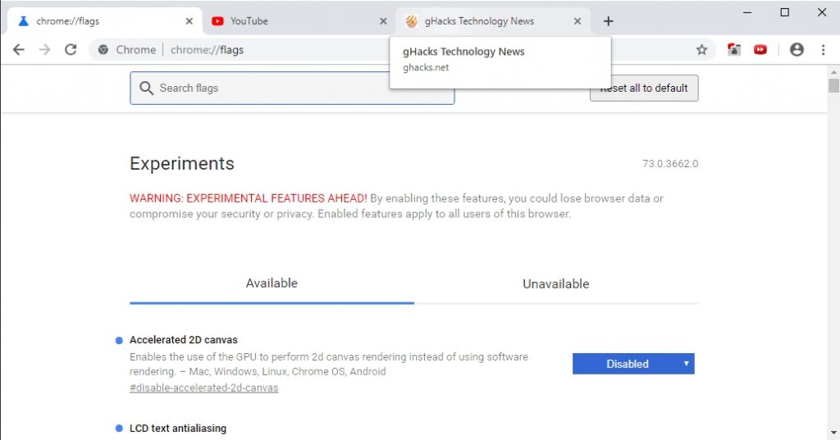Open the #disable-accelerated-2d-canvas link

pos(203,388)
